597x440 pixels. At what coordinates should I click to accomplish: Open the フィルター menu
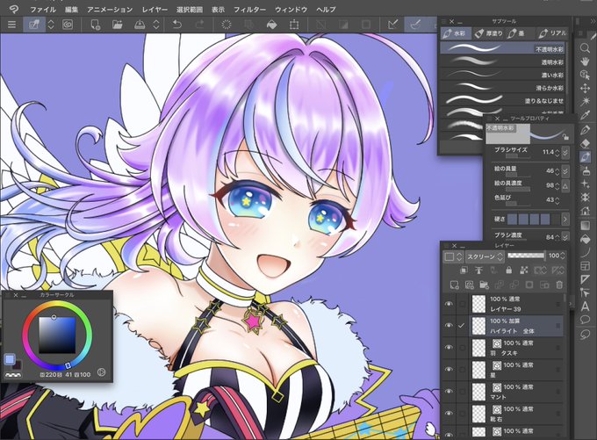(249, 10)
